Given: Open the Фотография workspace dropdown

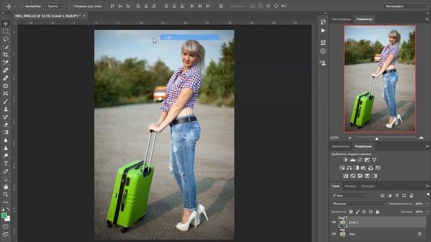Looking at the screenshot, I should 406,6.
